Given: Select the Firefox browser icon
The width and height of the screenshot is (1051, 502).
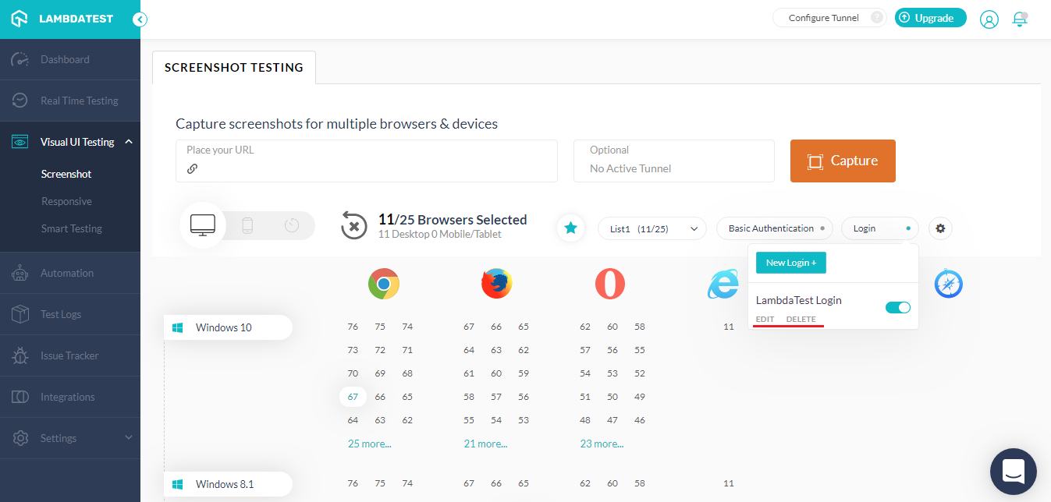Looking at the screenshot, I should point(497,284).
